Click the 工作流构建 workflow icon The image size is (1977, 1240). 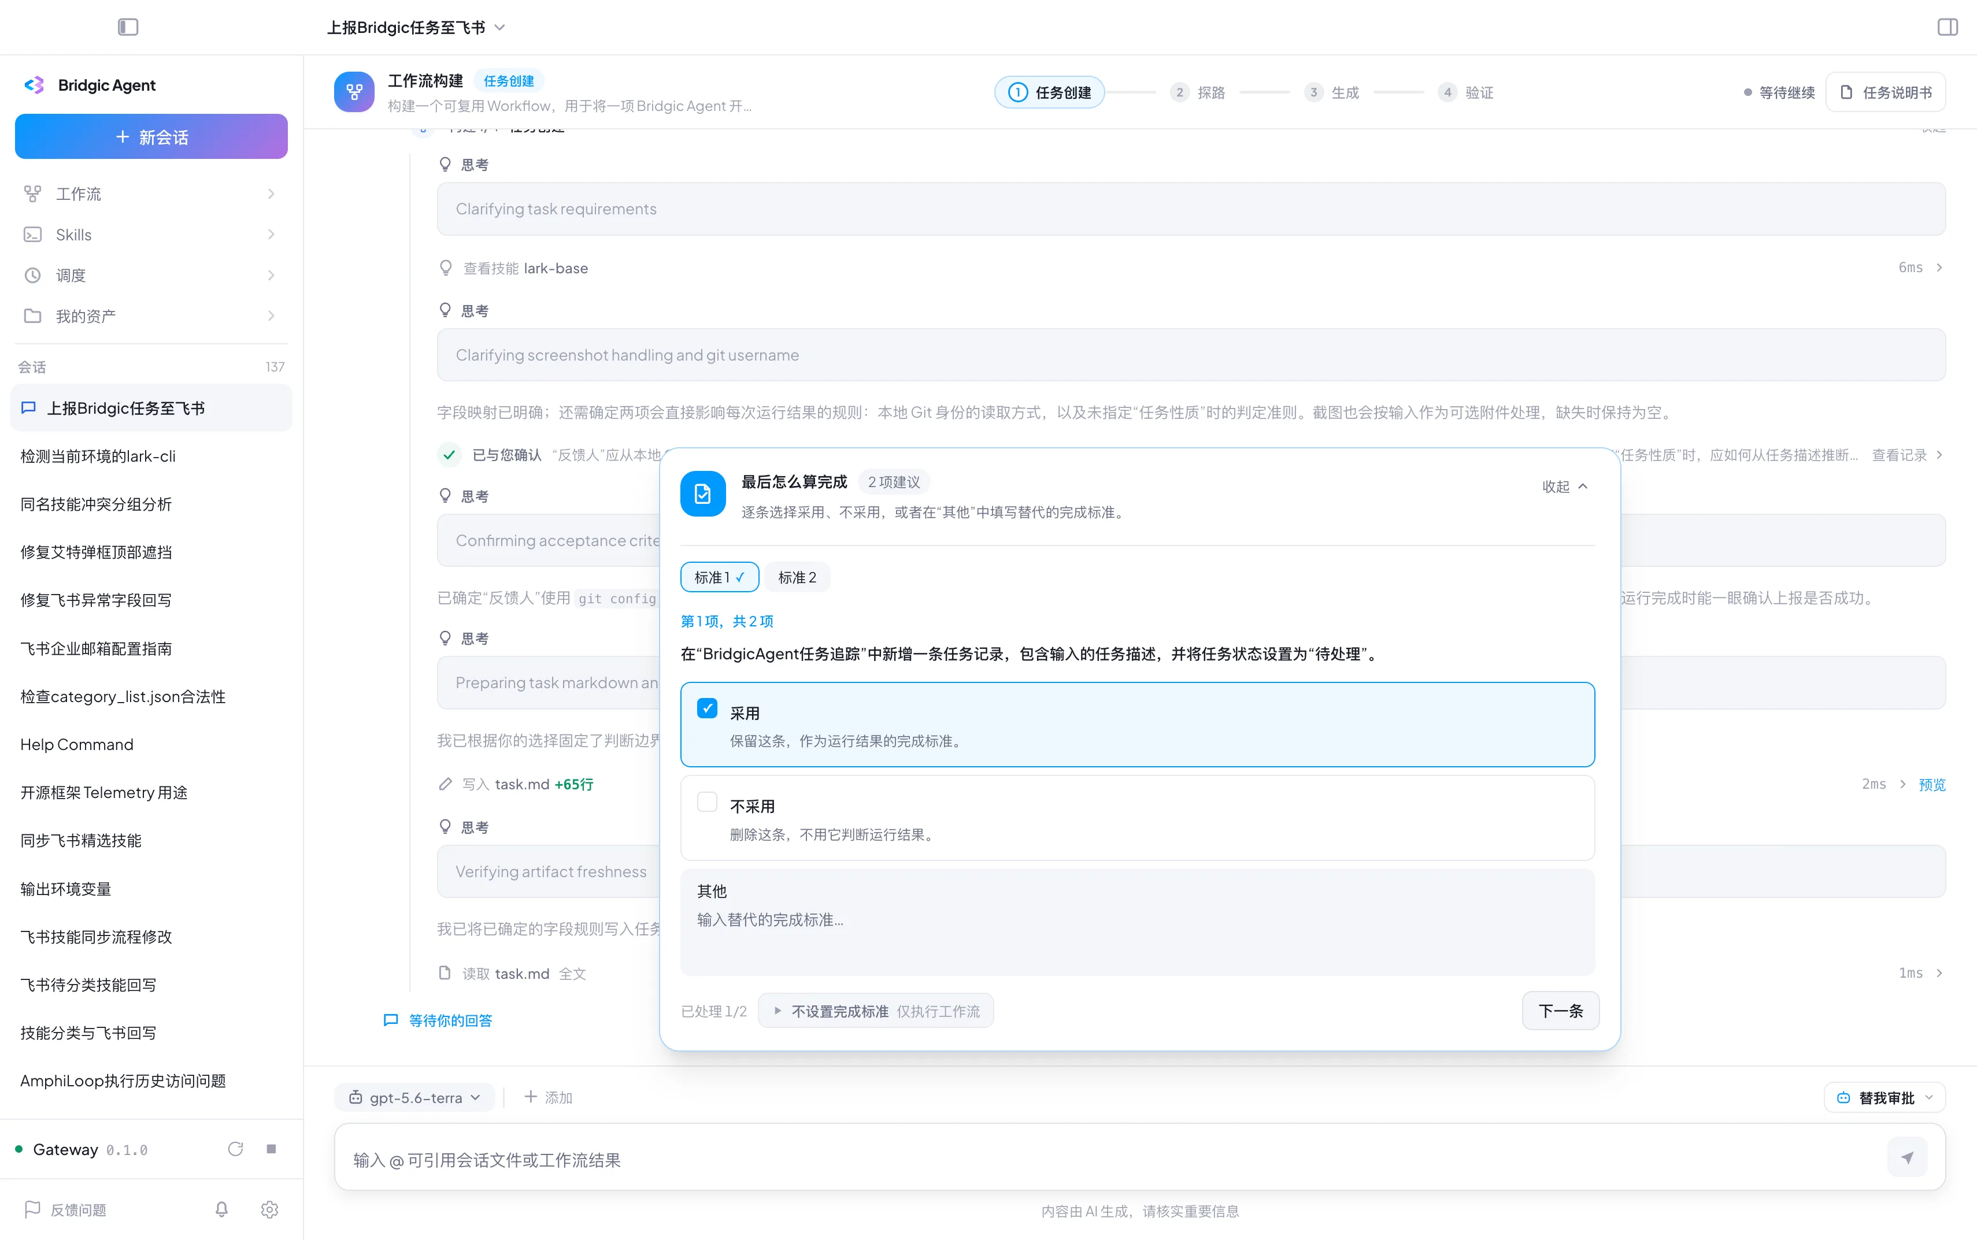(354, 92)
